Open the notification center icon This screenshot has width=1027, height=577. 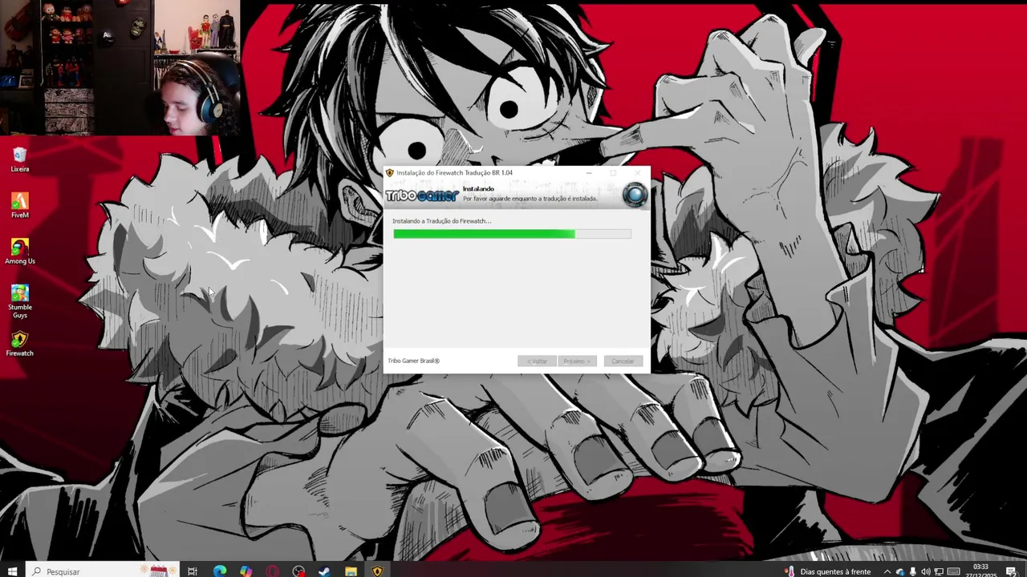click(1011, 571)
